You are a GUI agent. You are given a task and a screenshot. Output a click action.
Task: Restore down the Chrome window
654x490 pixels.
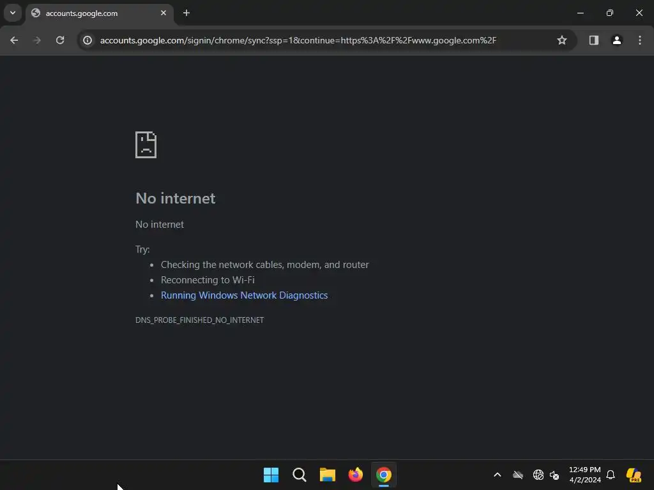point(610,13)
